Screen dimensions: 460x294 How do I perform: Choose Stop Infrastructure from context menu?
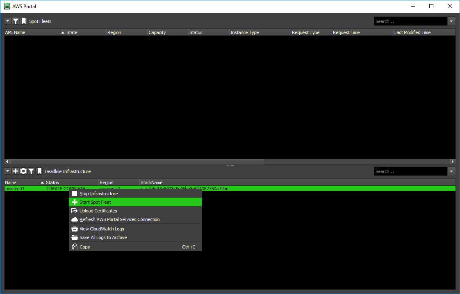point(135,194)
